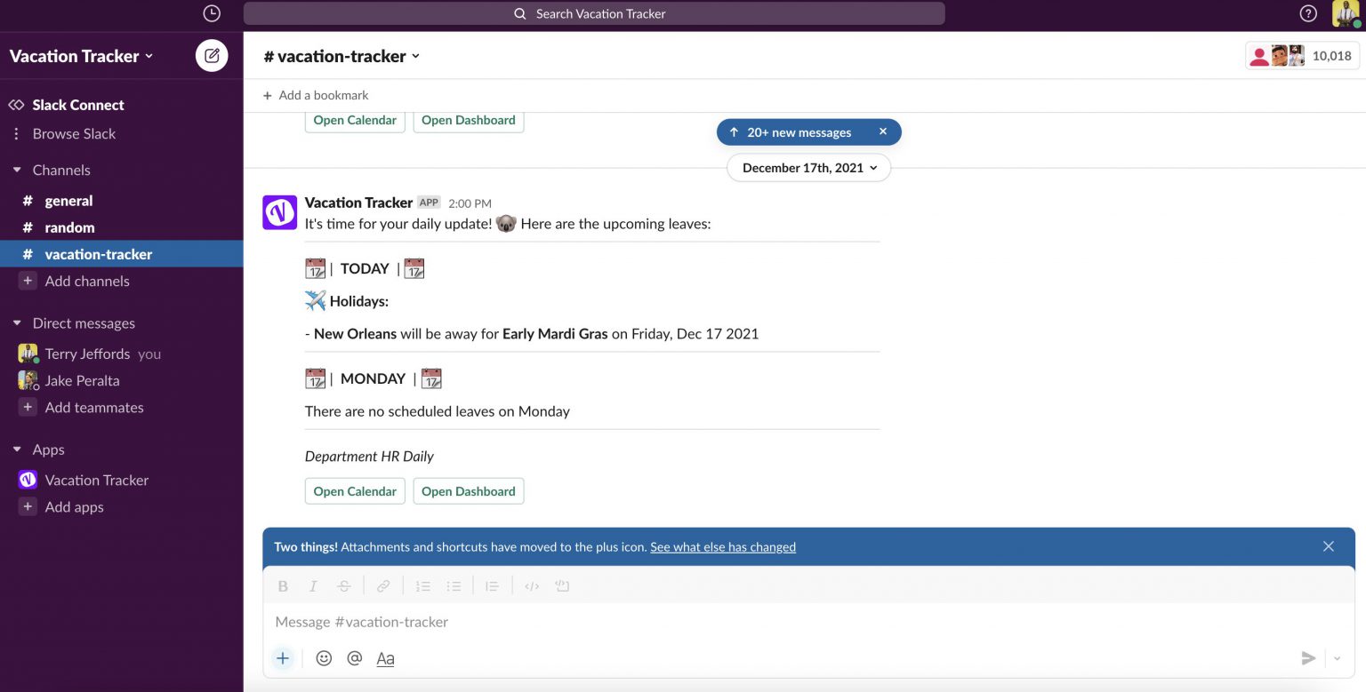Click Open Calendar below Department HR Daily

coord(355,491)
